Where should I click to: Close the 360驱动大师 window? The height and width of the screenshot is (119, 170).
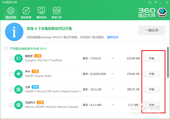click(167, 3)
